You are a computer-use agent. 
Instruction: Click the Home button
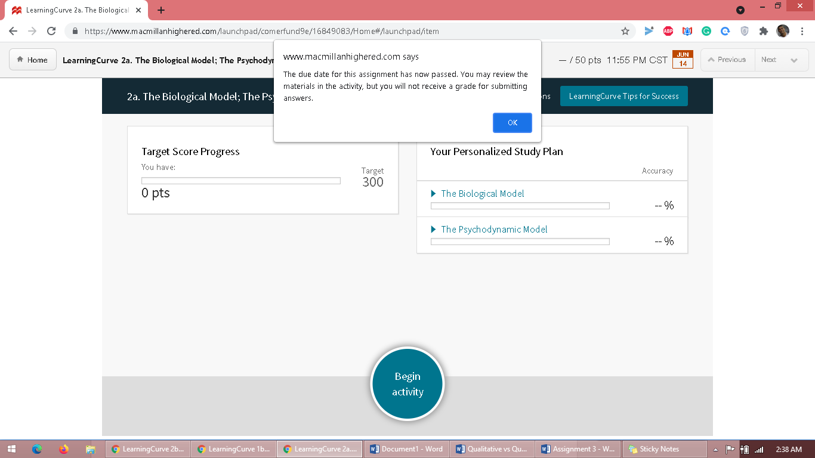click(33, 60)
